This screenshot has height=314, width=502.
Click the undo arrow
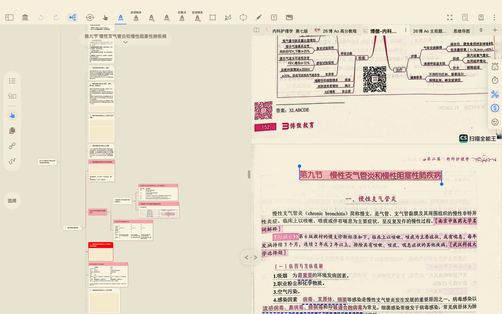point(41,18)
